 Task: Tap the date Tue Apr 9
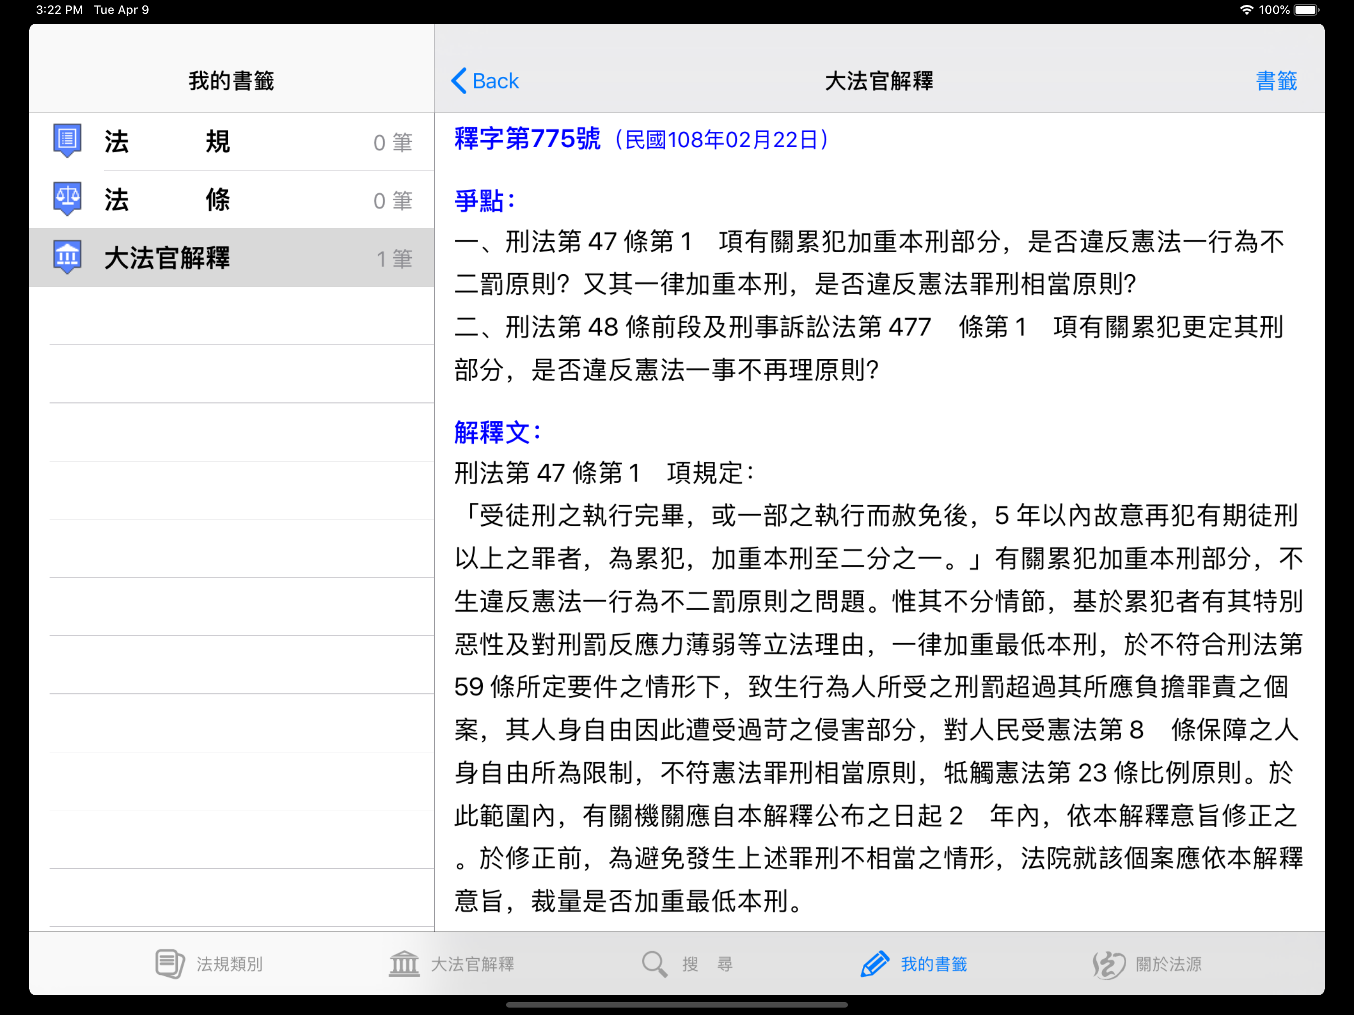(x=121, y=10)
